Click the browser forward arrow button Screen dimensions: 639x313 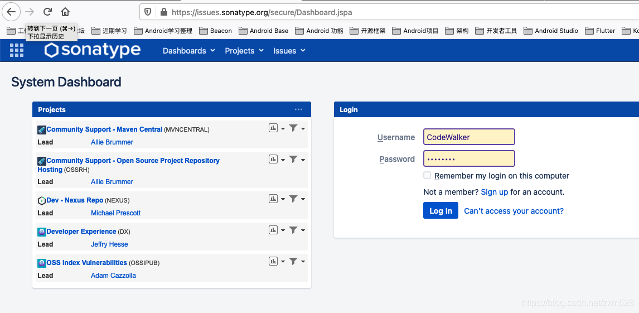(30, 12)
